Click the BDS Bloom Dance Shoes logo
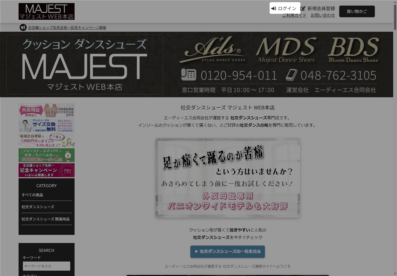This screenshot has height=276, width=397. click(353, 50)
